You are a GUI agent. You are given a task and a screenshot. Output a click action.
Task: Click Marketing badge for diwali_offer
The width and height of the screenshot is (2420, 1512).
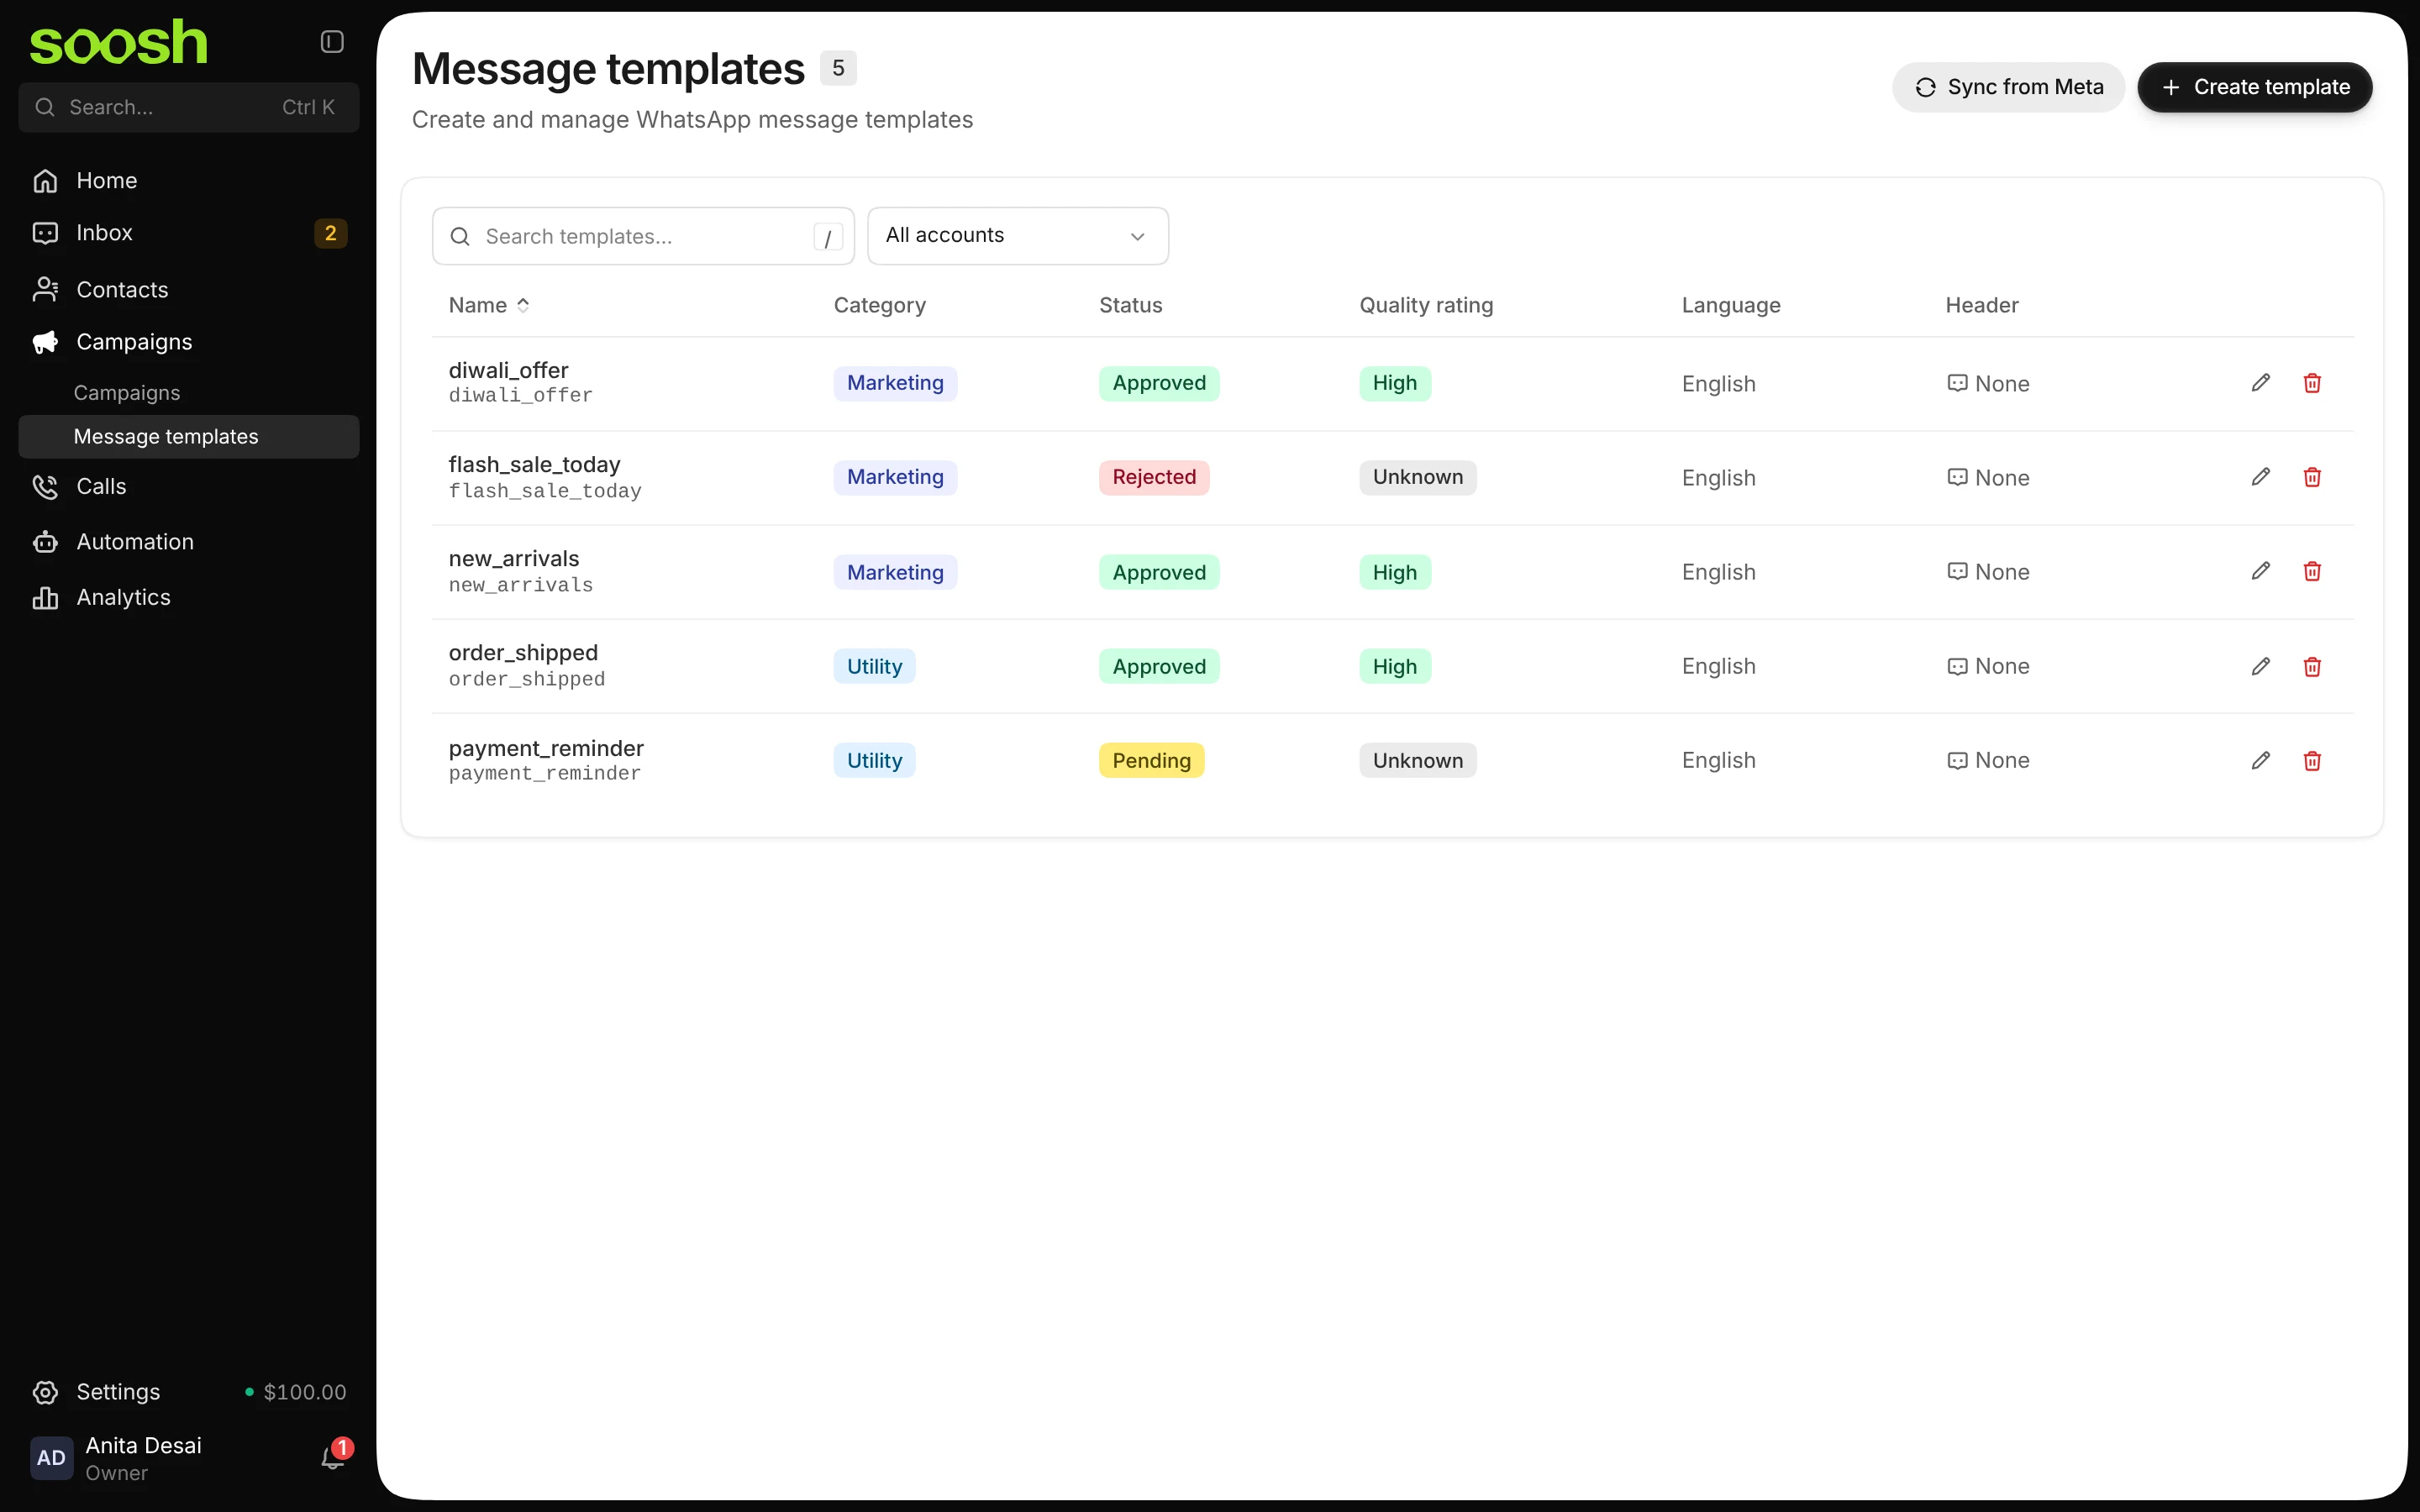(895, 383)
